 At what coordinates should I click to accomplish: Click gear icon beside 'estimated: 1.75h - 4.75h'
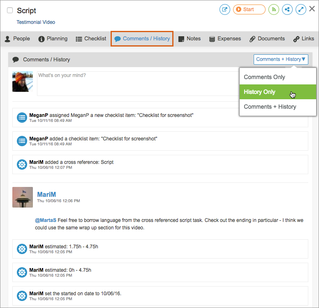tap(22, 249)
